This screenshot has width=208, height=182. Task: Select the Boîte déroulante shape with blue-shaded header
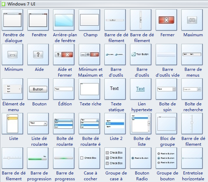tap(64, 123)
